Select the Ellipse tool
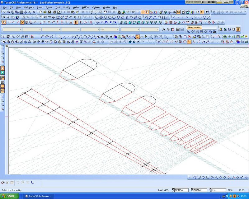The width and height of the screenshot is (249, 199). tap(131, 17)
